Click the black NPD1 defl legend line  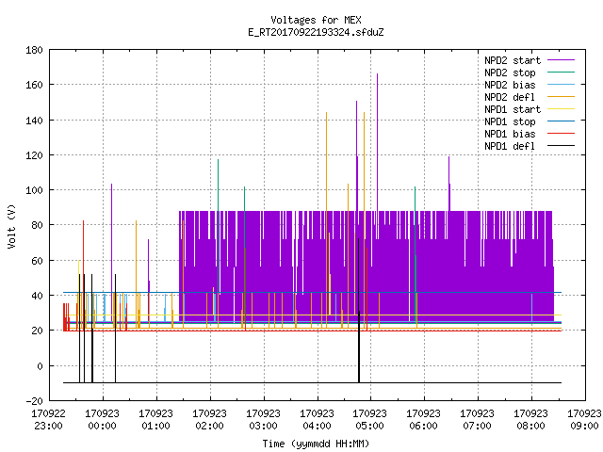click(561, 145)
